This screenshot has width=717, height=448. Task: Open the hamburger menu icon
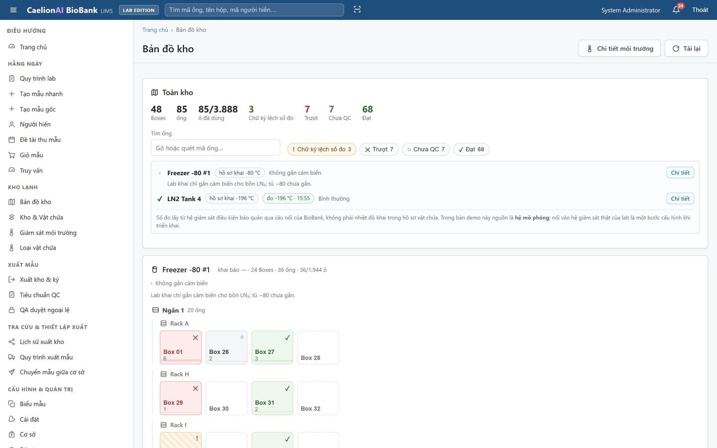pos(13,10)
